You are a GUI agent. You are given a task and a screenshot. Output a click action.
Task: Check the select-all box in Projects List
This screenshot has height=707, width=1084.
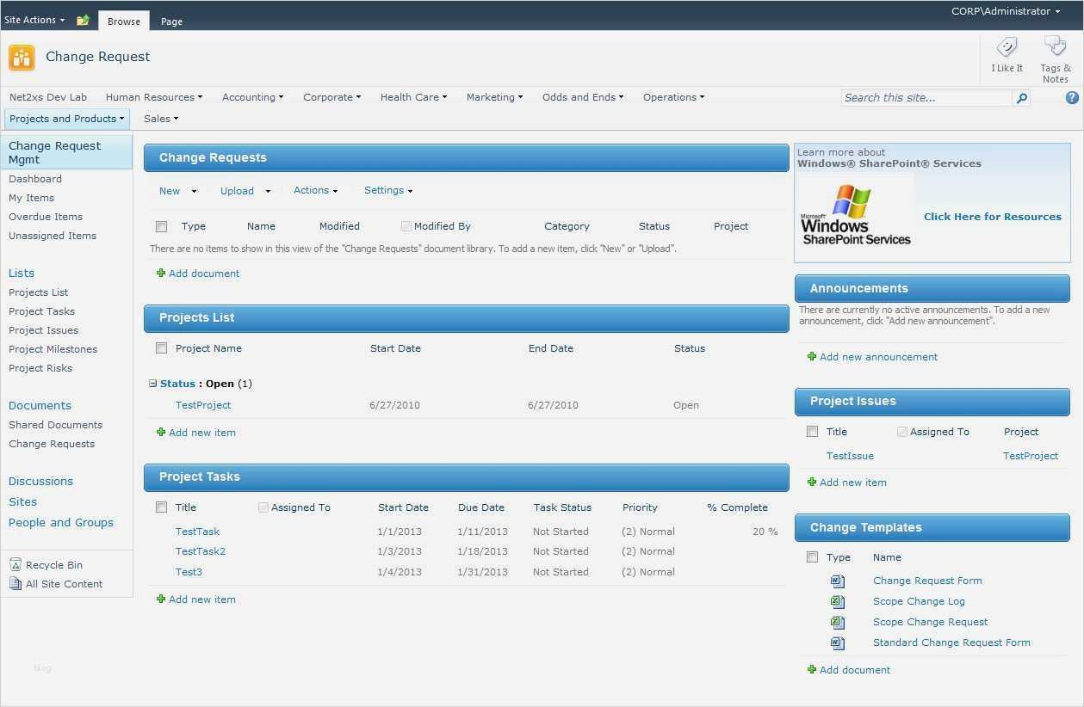pyautogui.click(x=161, y=348)
